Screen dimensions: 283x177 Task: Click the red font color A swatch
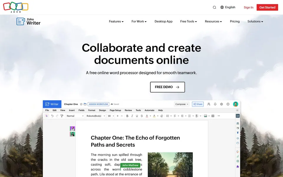[x=147, y=116]
